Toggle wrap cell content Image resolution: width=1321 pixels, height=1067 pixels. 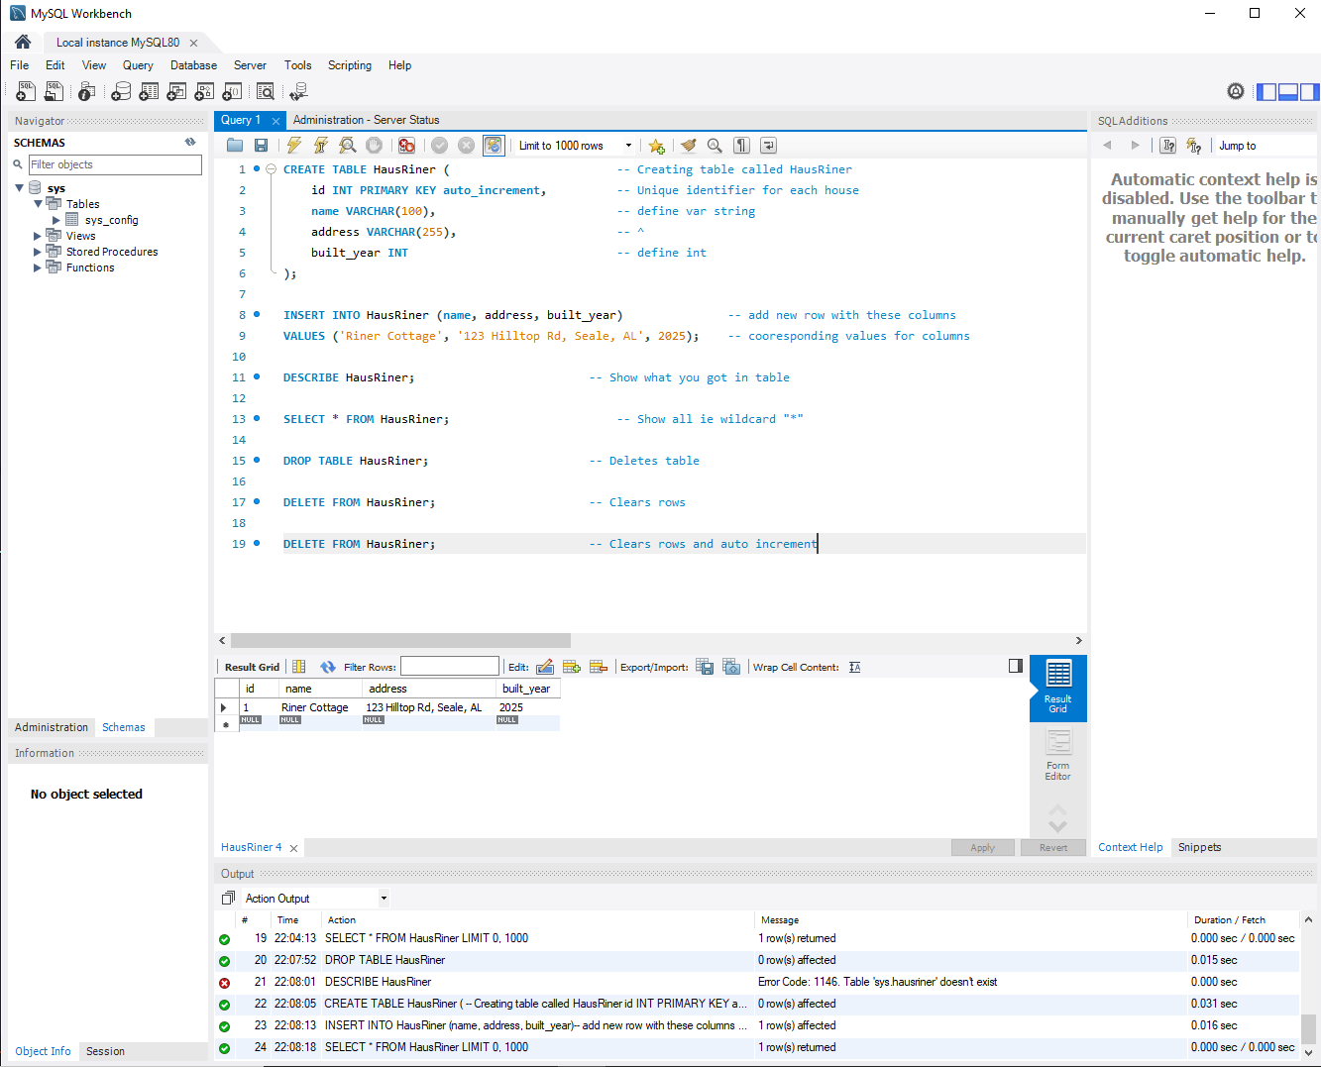(855, 667)
